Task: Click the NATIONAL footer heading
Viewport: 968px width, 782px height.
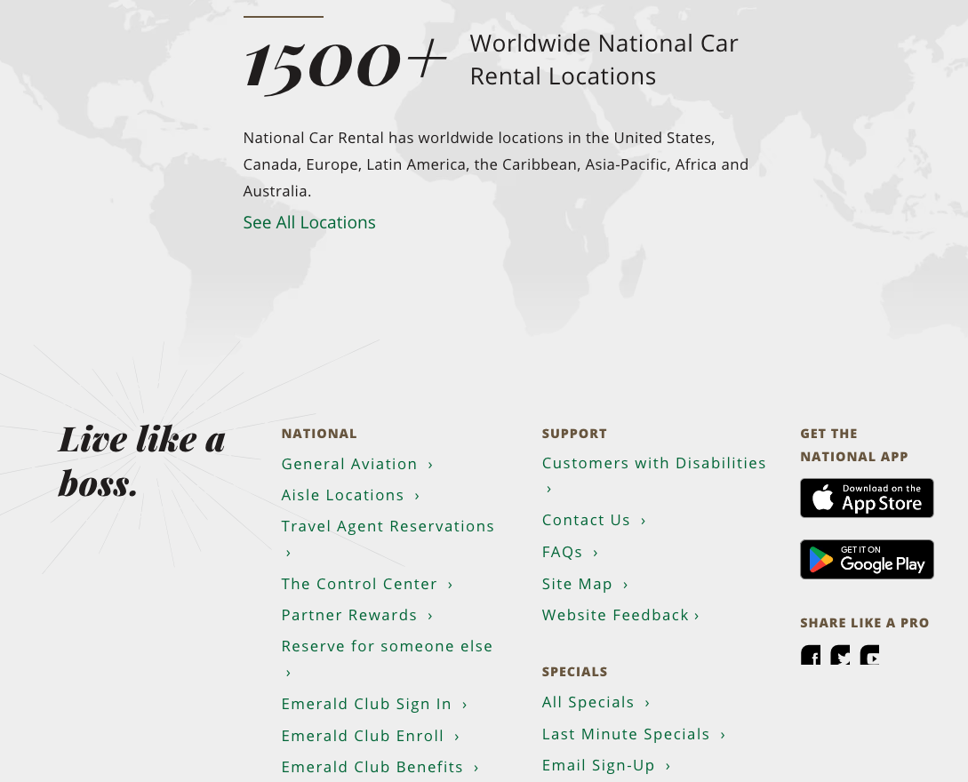Action: click(x=319, y=434)
